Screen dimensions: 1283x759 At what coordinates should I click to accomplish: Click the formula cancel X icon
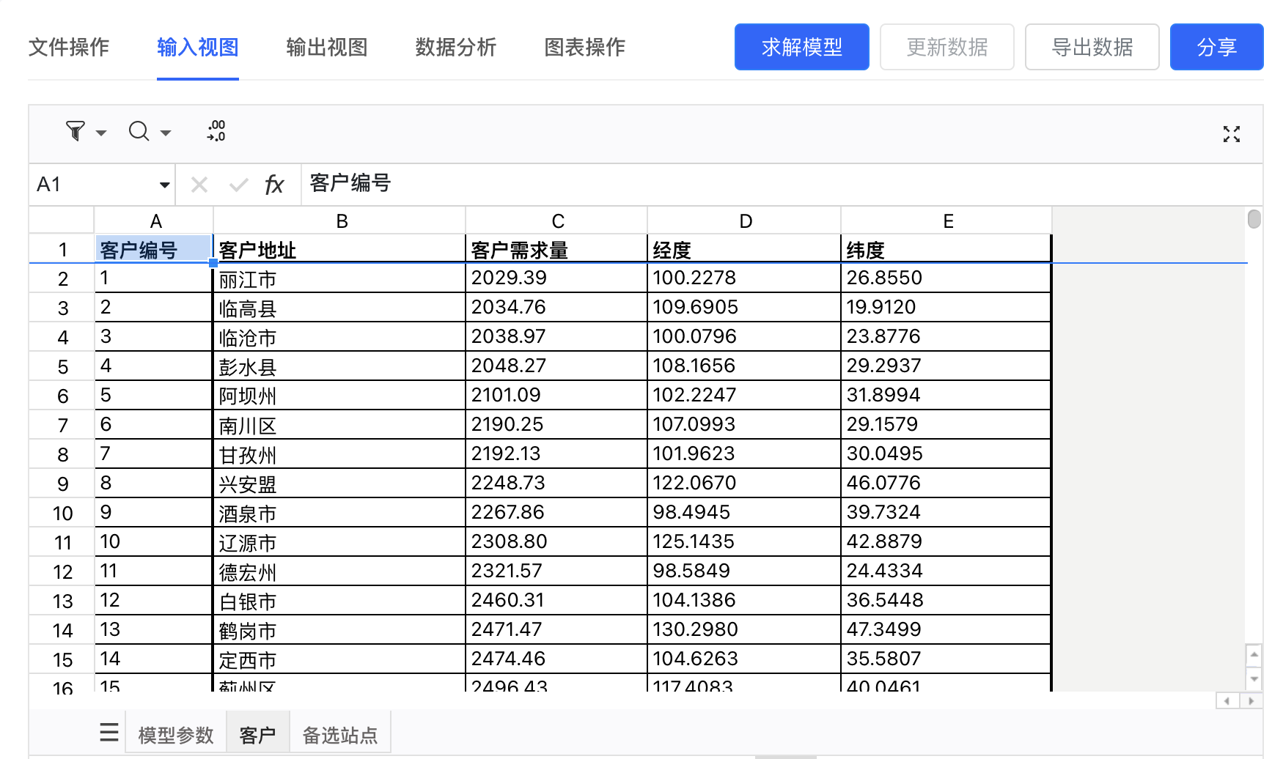coord(199,185)
